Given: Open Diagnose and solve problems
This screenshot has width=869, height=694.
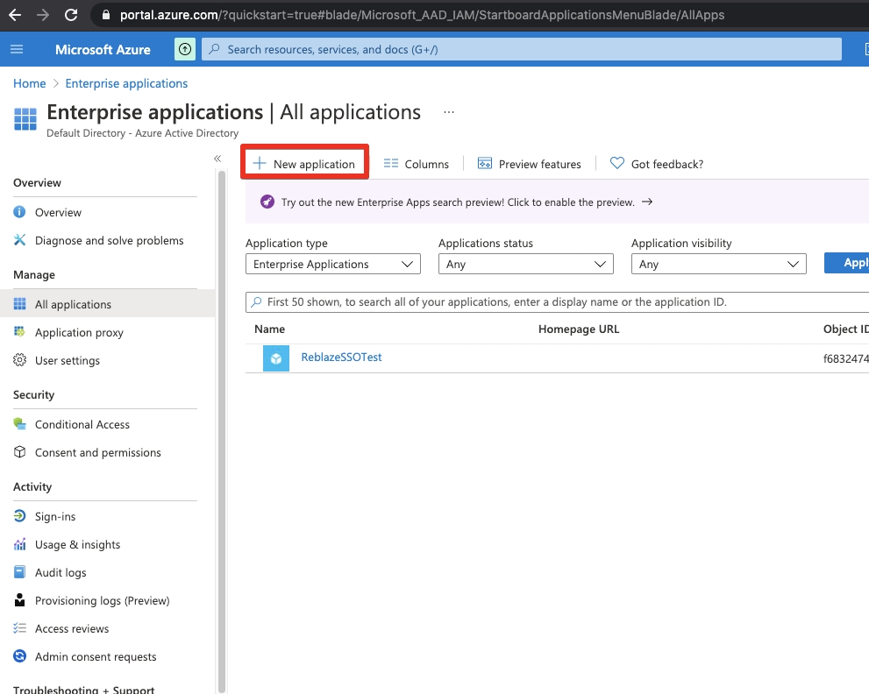Looking at the screenshot, I should click(x=109, y=240).
